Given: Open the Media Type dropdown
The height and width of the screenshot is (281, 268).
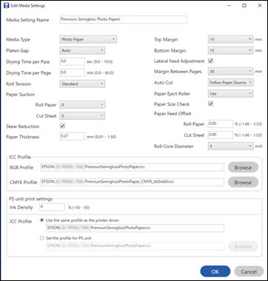Looking at the screenshot, I should coord(88,39).
